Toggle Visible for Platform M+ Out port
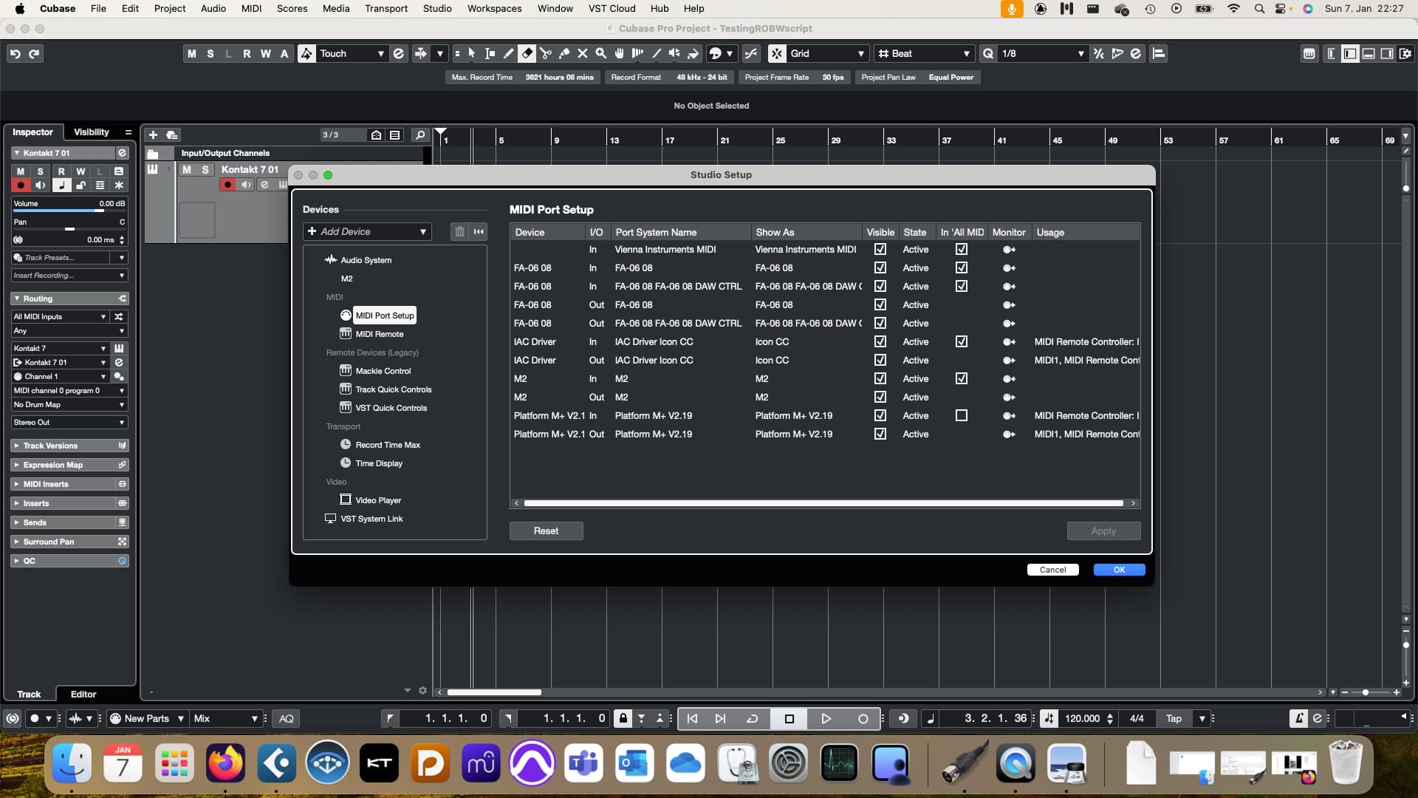The width and height of the screenshot is (1418, 798). pyautogui.click(x=880, y=434)
